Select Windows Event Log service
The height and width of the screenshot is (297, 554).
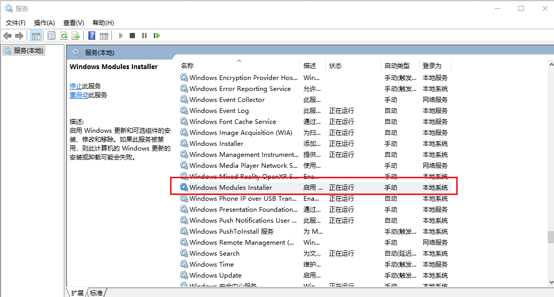coord(219,110)
